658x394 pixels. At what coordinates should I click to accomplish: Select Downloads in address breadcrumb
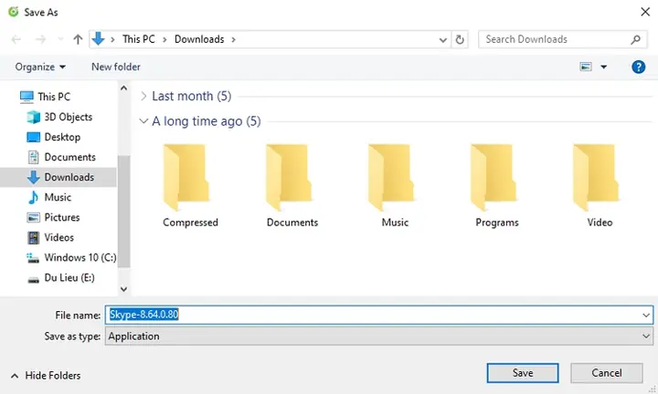tap(199, 39)
